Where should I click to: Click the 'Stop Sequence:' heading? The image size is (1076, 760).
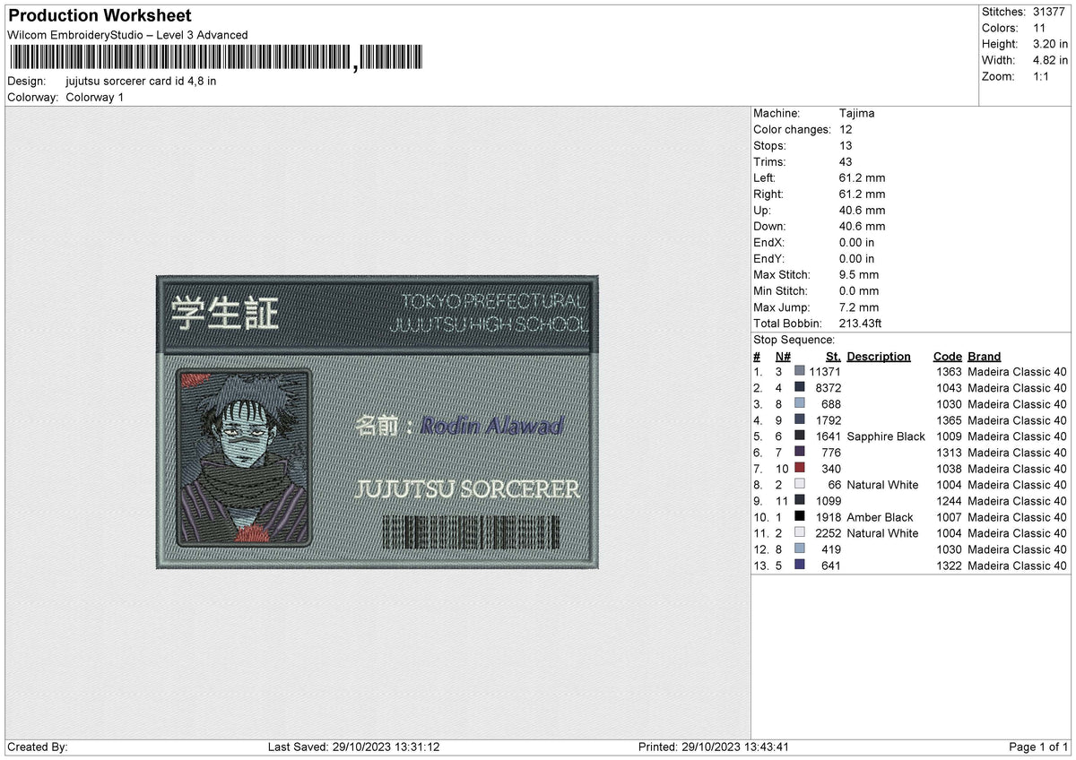[794, 340]
